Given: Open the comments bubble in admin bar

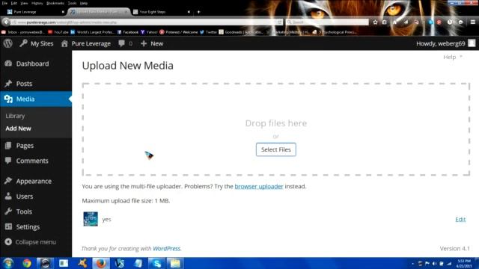Looking at the screenshot, I should (x=125, y=43).
